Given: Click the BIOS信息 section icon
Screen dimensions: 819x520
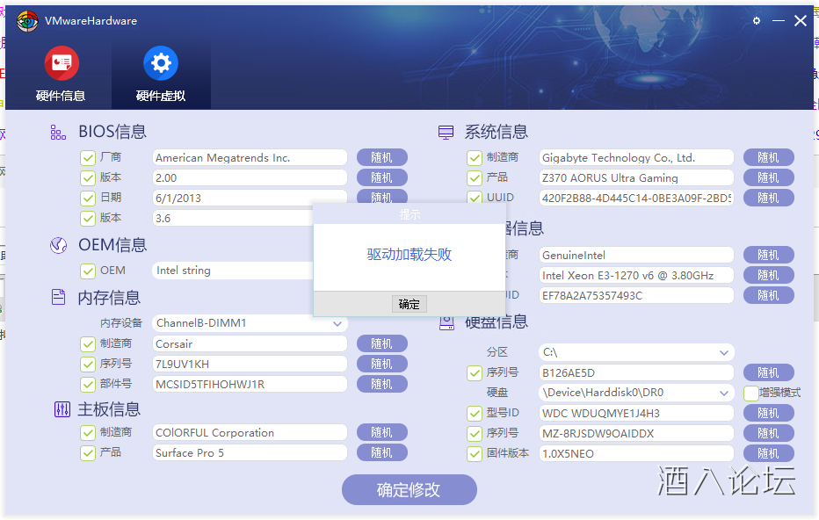Looking at the screenshot, I should pyautogui.click(x=58, y=132).
